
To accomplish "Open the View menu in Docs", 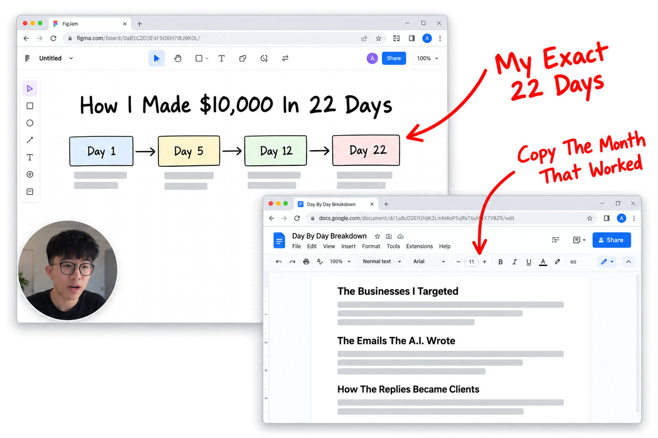I will (x=329, y=246).
